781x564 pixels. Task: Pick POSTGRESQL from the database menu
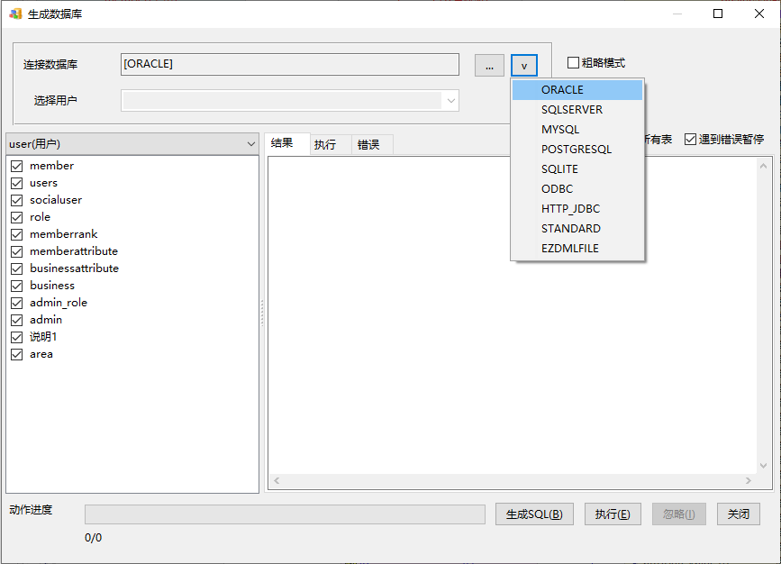pyautogui.click(x=577, y=150)
